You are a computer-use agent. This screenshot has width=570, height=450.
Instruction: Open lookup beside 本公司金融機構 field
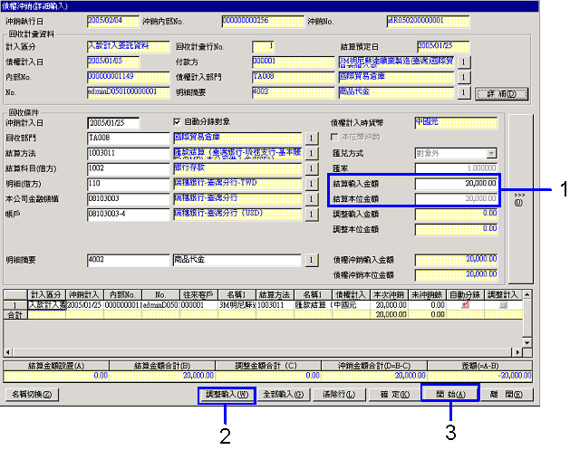pos(310,197)
